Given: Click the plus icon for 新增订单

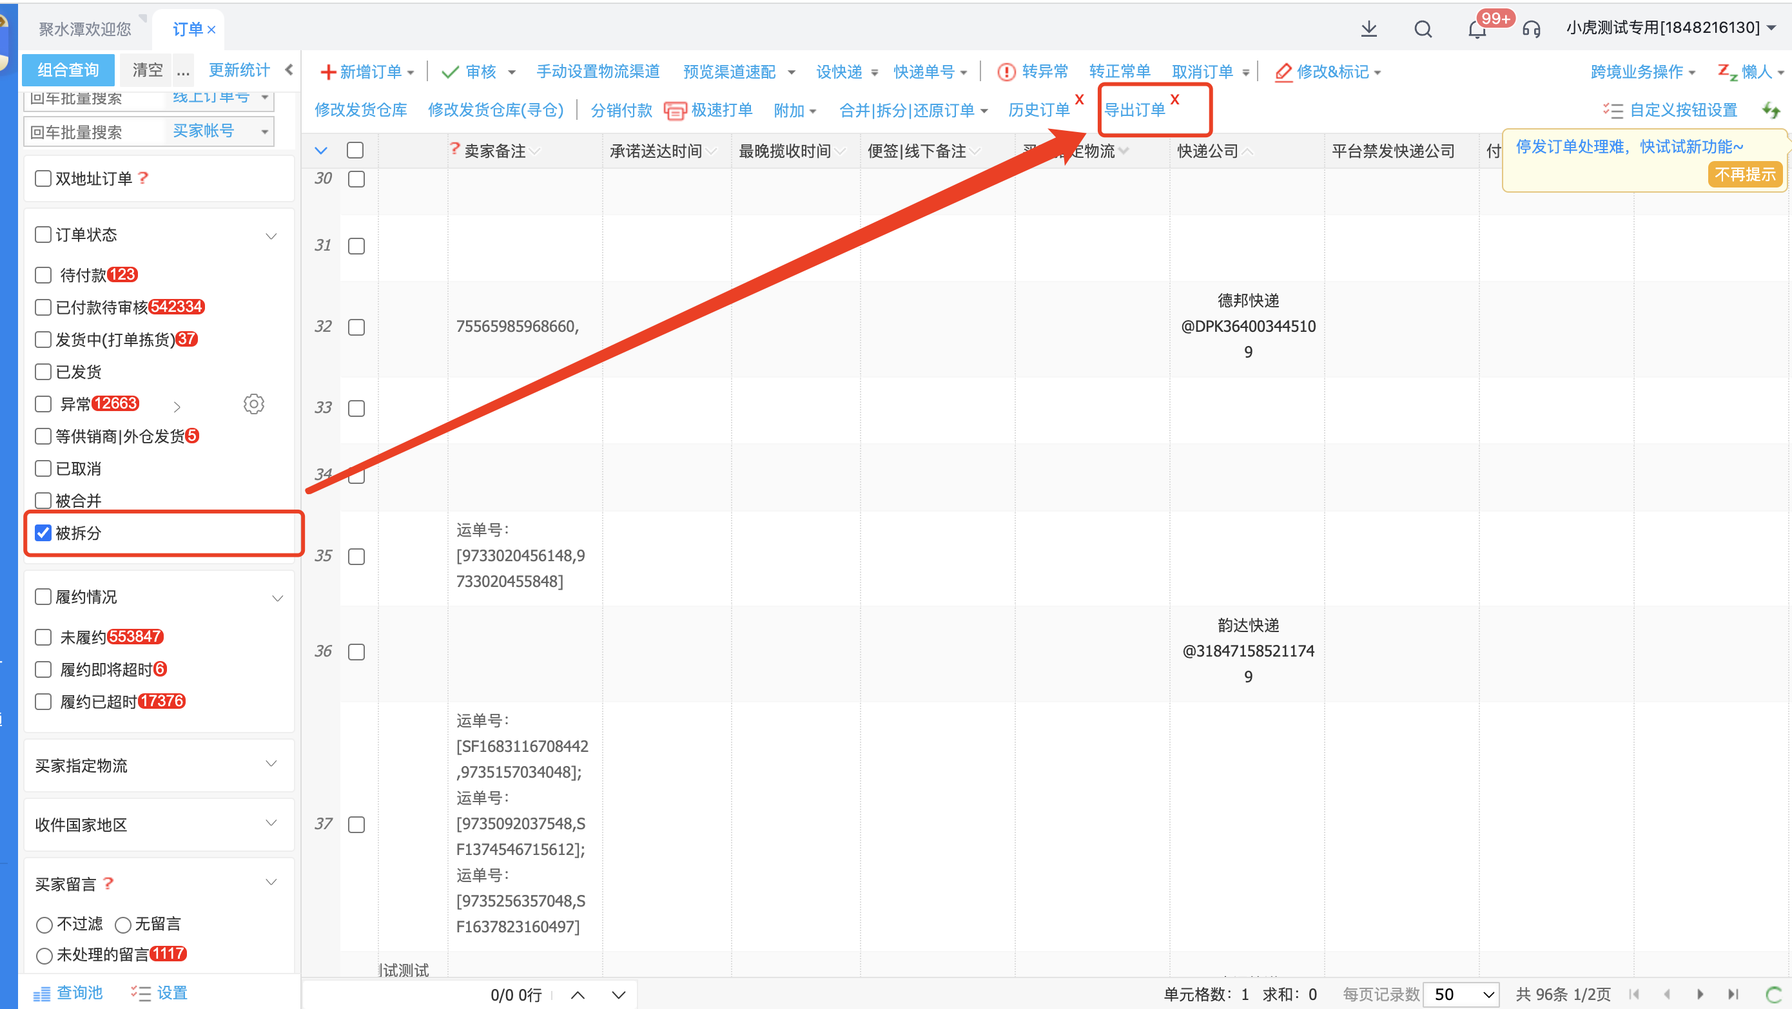Looking at the screenshot, I should click(x=327, y=72).
